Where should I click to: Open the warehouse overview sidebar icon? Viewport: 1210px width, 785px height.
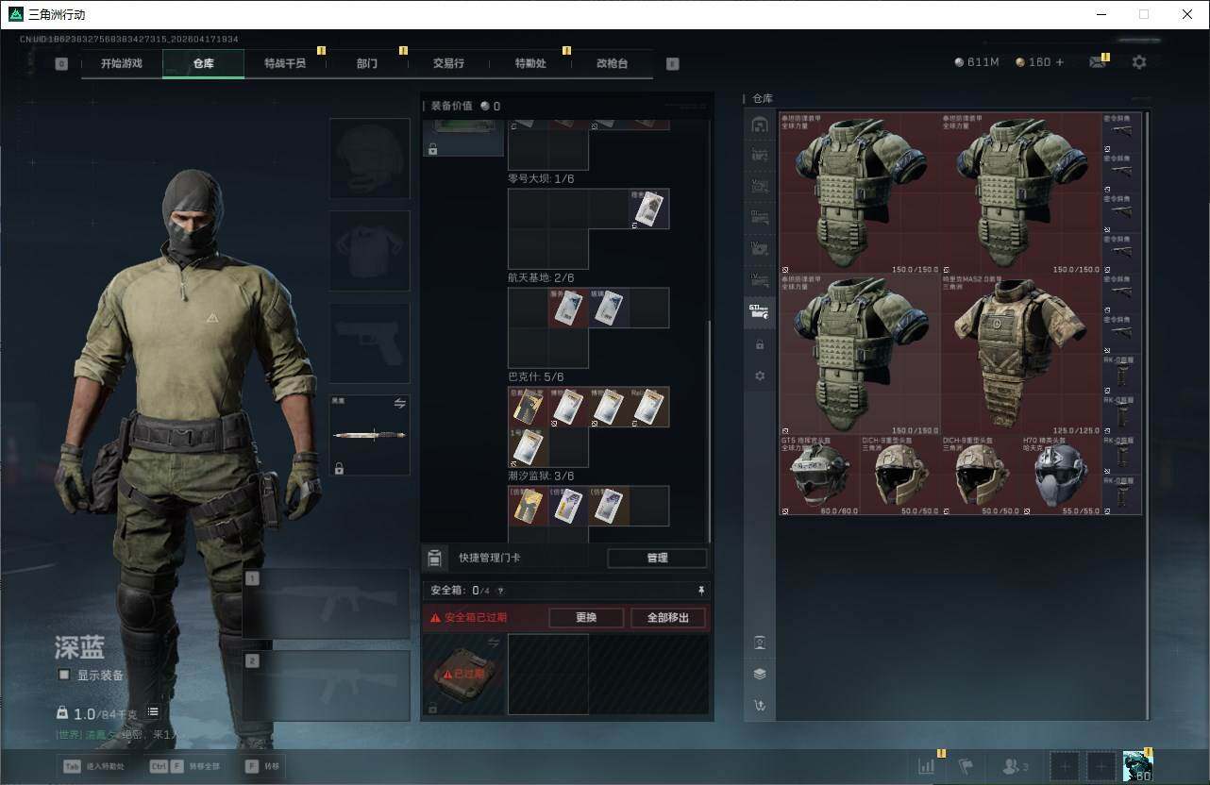click(759, 125)
